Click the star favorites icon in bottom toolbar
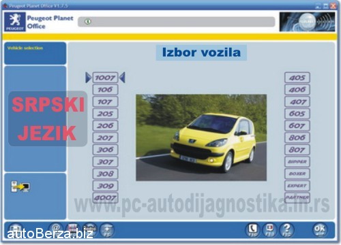 point(107,230)
